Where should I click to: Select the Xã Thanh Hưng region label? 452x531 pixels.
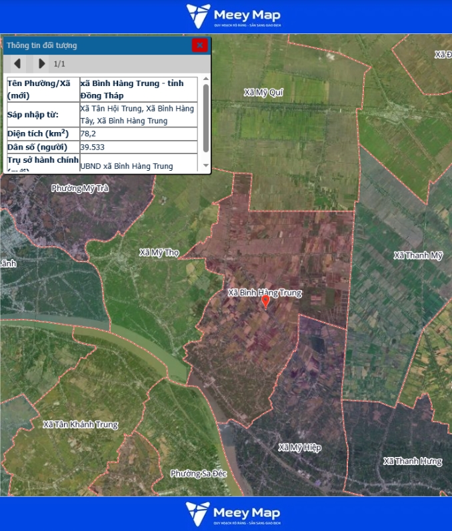(x=413, y=461)
